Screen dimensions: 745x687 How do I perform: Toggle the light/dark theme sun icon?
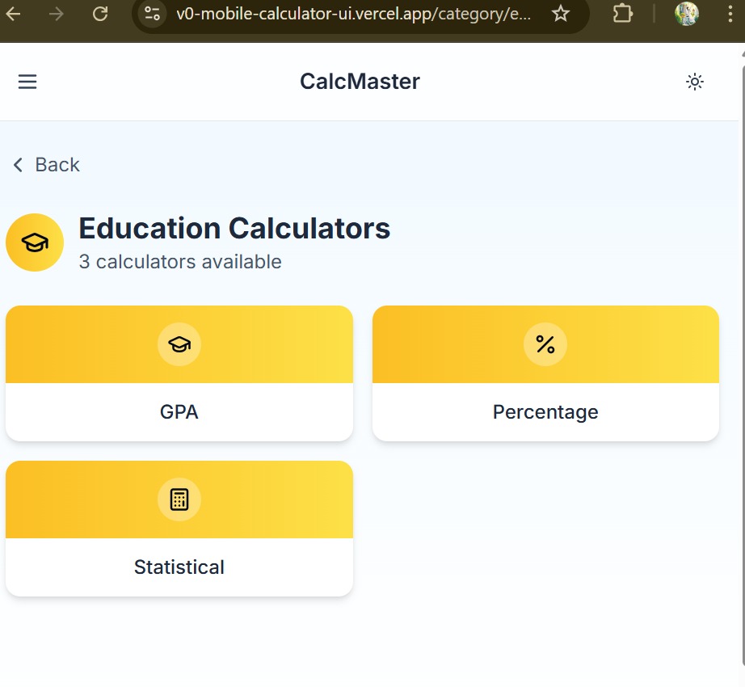pyautogui.click(x=694, y=82)
